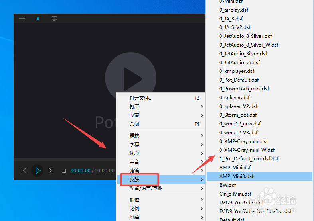314x221 pixels.
Task: Select the 皮肤 menu item
Action: click(161, 180)
